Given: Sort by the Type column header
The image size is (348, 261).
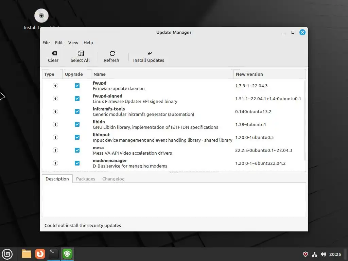Looking at the screenshot, I should 52,74.
